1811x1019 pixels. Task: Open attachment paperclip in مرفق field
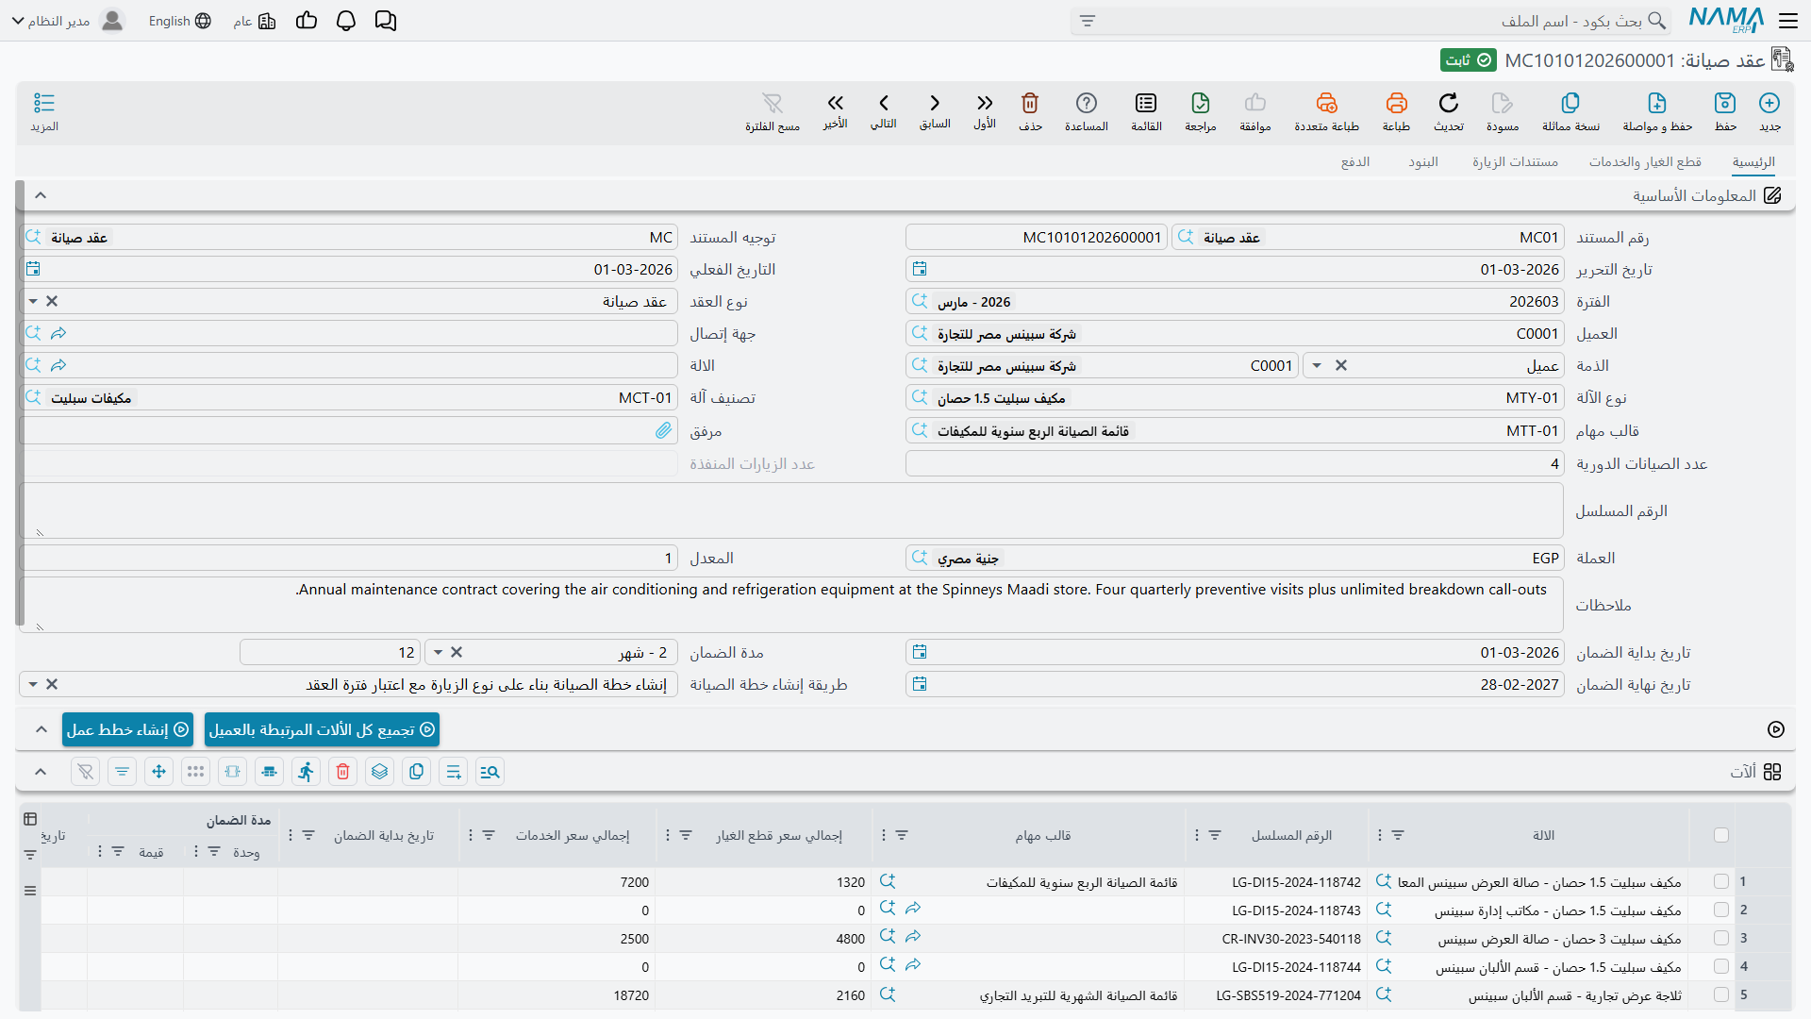[x=664, y=431]
